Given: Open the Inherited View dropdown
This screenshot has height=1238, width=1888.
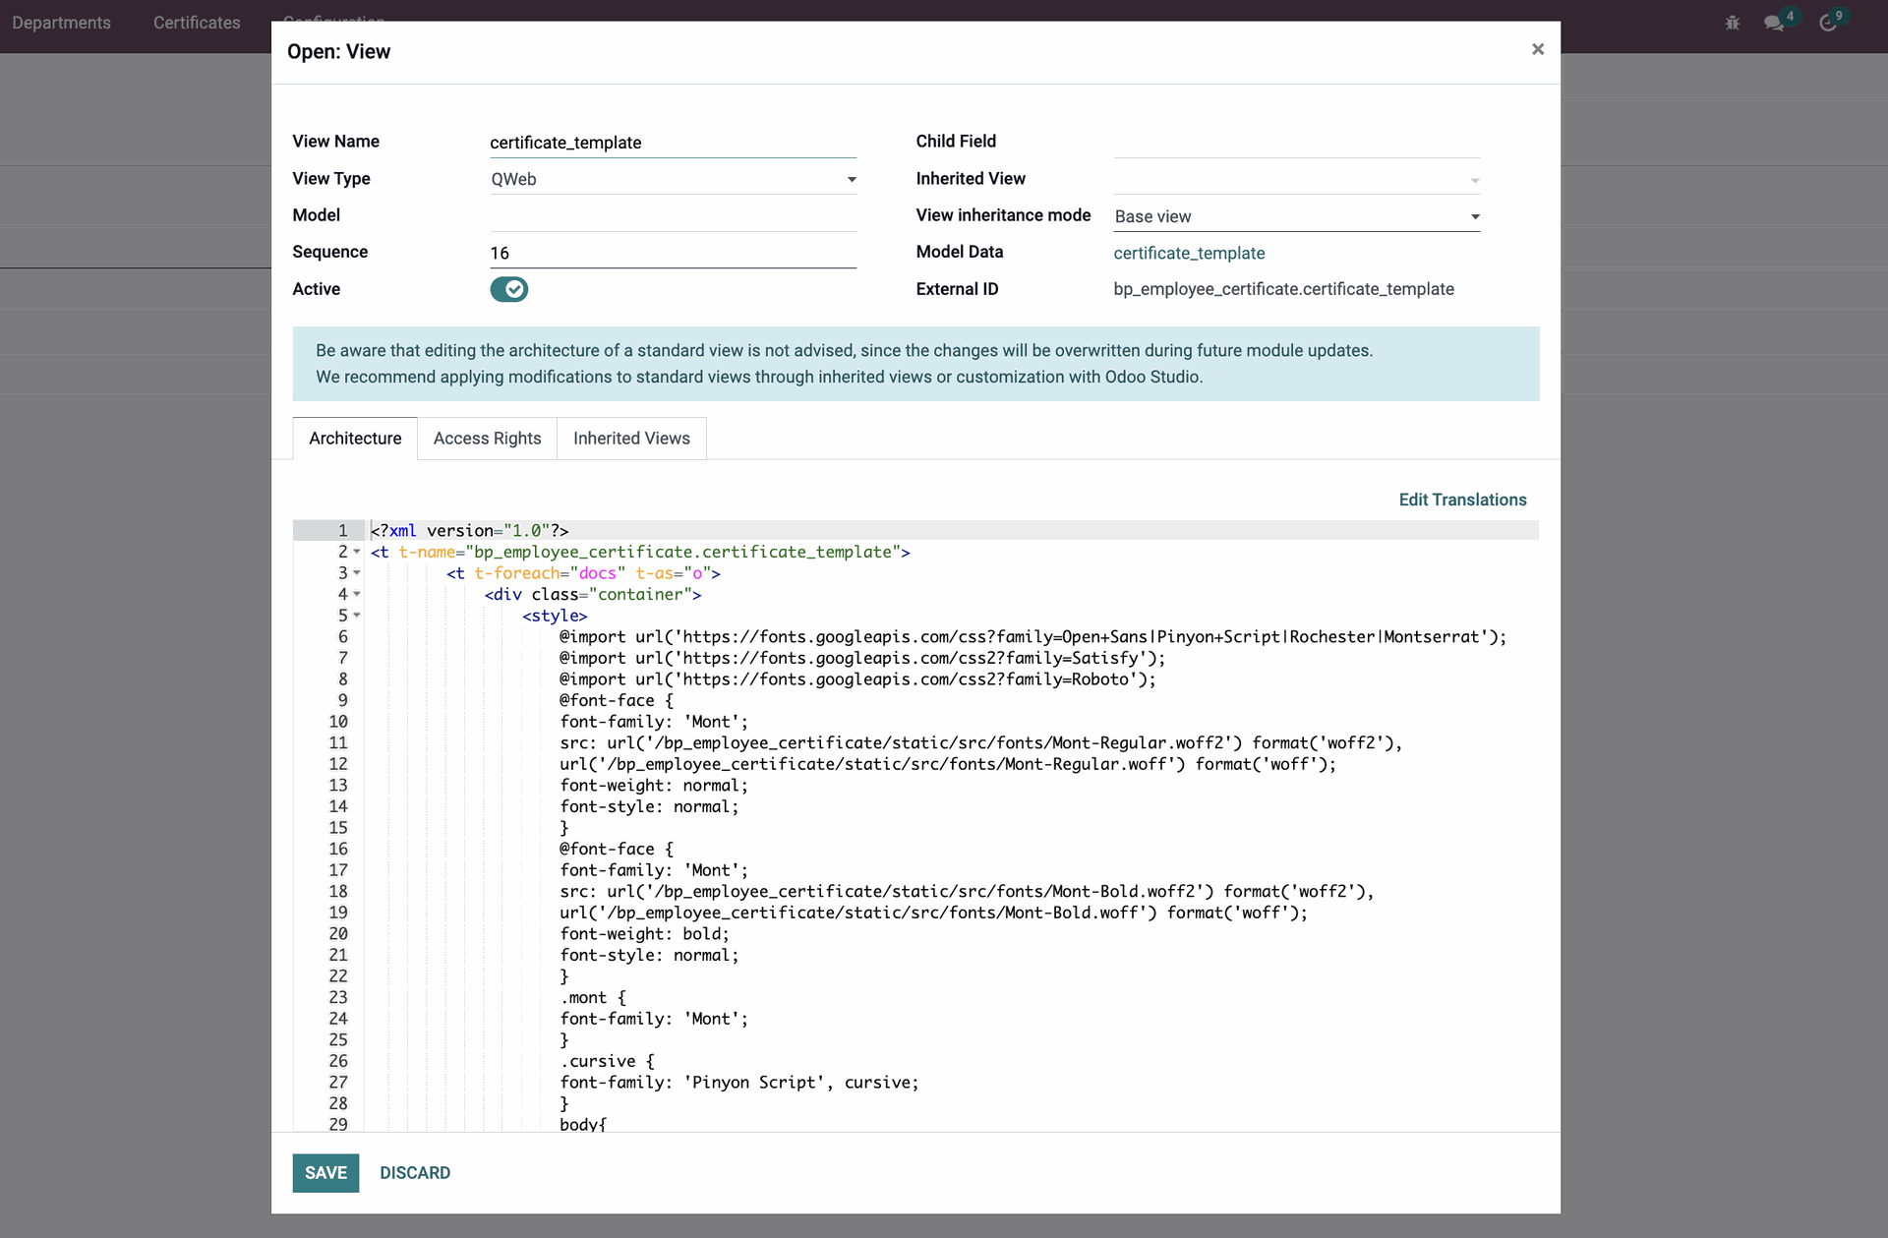Looking at the screenshot, I should [1296, 179].
